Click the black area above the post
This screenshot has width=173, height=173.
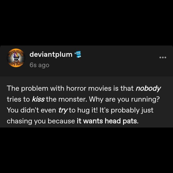[x=86, y=23]
